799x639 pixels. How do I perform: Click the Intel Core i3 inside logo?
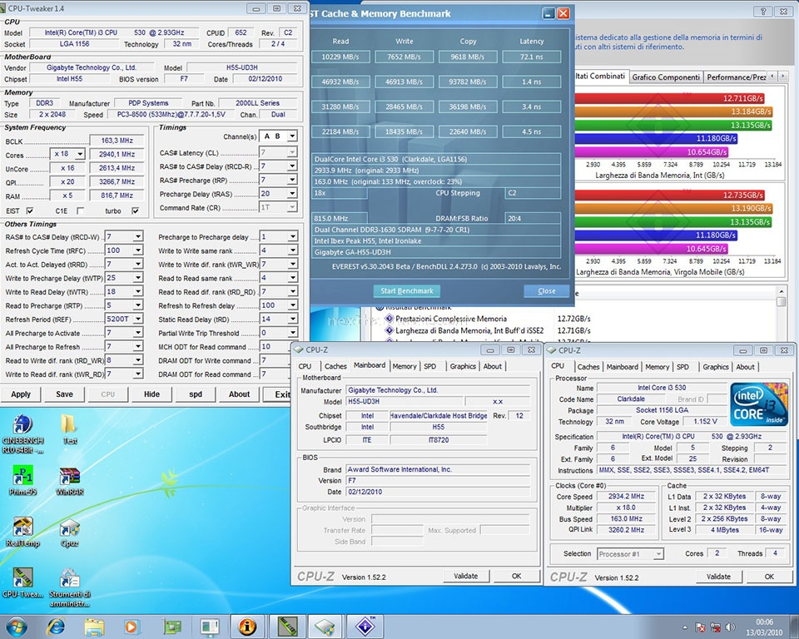(x=759, y=404)
